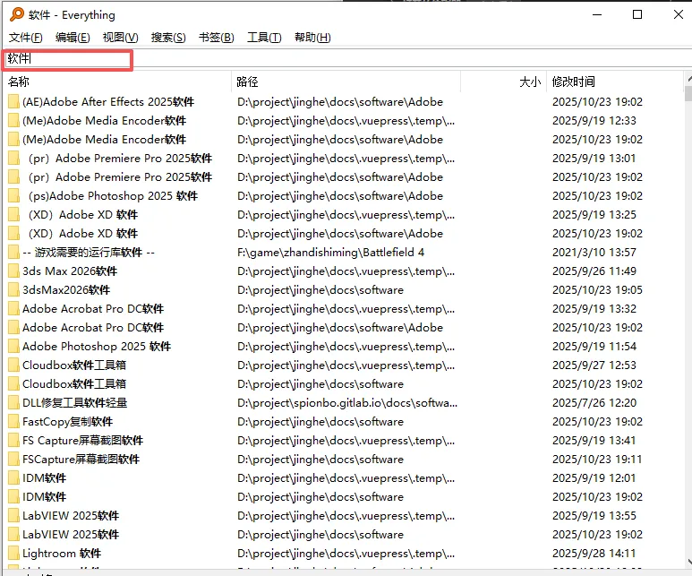Click path D:\project\spionbo.gitlab.io\docs\softwa...
The width and height of the screenshot is (692, 576).
click(x=346, y=403)
